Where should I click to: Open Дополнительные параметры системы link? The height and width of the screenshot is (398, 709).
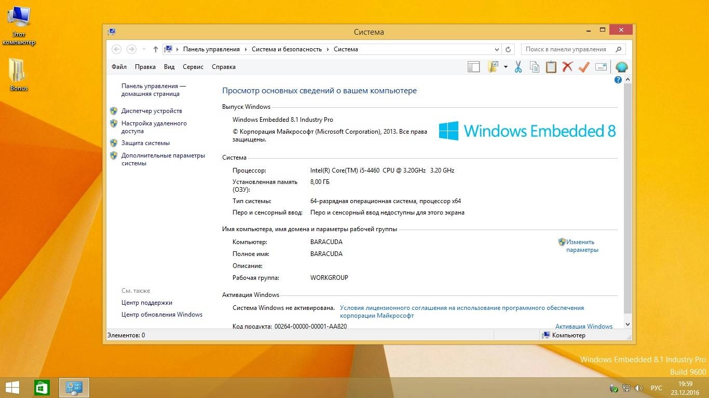[x=163, y=159]
